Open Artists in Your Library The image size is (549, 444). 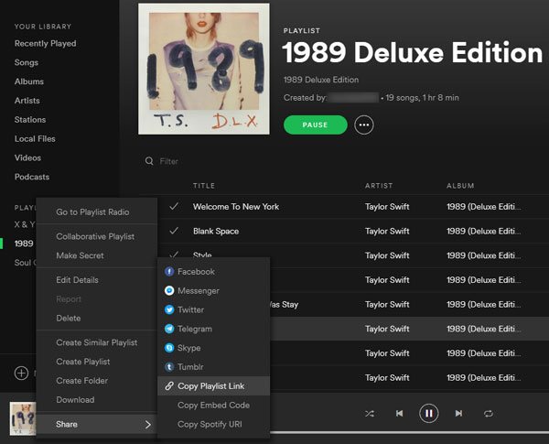27,101
